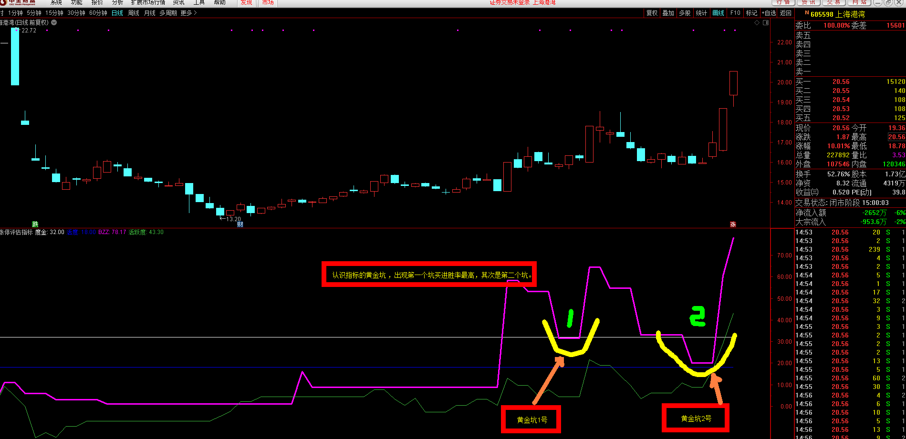Click the blue 财 event marker
Image resolution: width=906 pixels, height=439 pixels.
(240, 224)
